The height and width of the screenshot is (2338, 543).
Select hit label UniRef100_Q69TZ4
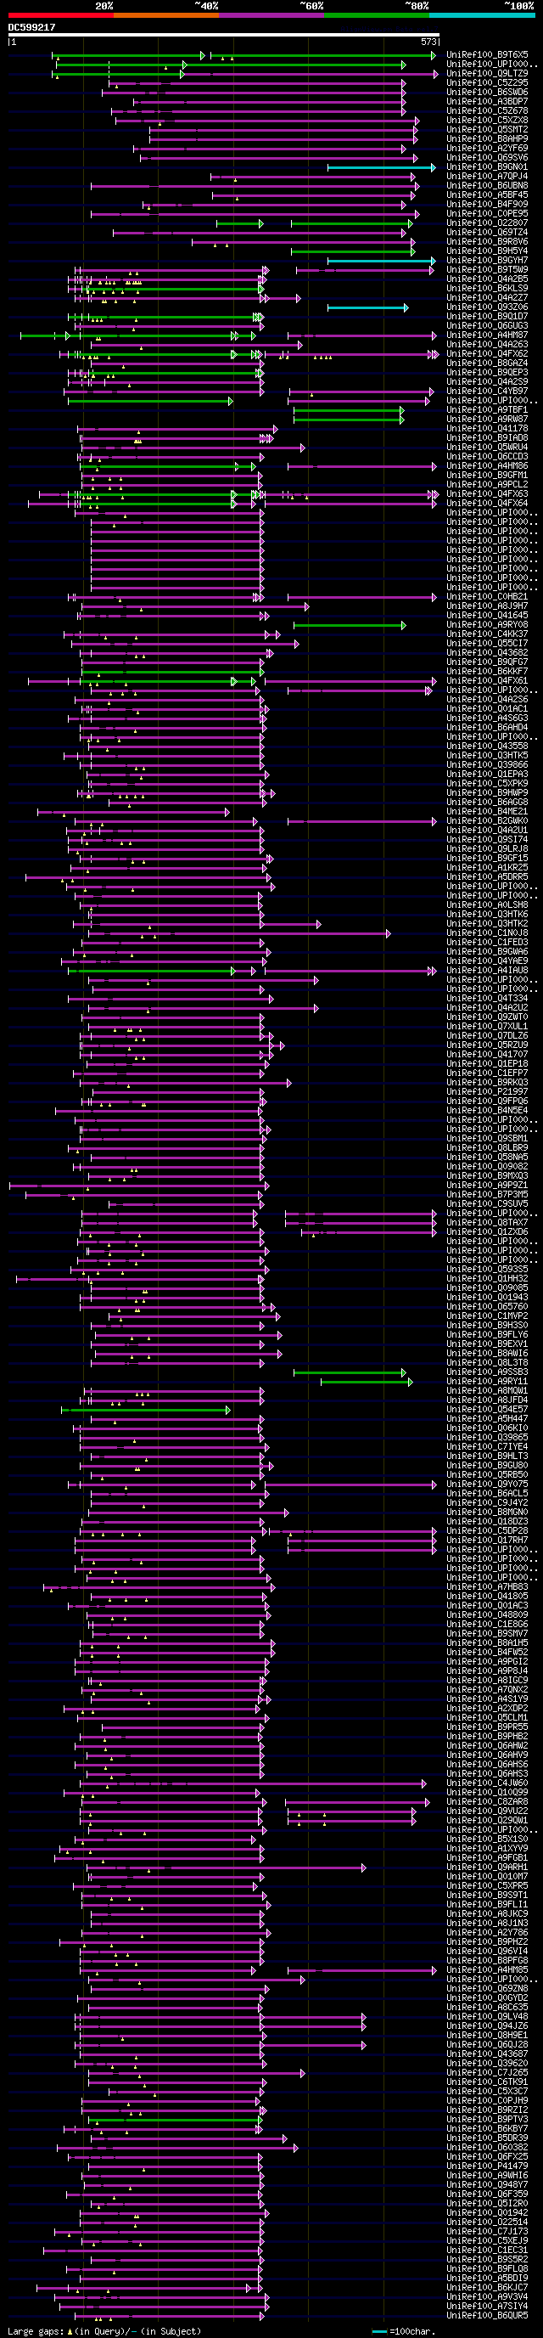(487, 233)
